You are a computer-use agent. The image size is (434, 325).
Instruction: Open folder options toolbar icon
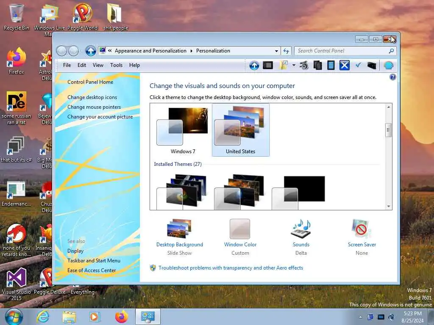pos(284,66)
